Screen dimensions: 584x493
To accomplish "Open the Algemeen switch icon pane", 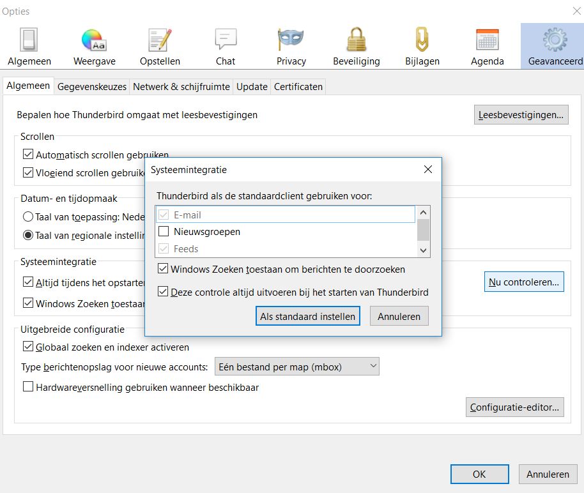I will (x=29, y=40).
